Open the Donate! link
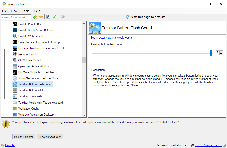Screen dimensions: 227x148 10,145
